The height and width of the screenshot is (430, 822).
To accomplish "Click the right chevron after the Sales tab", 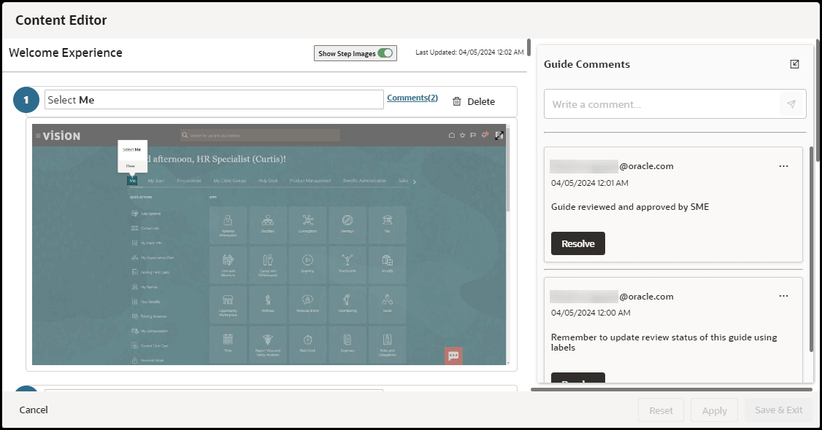I will tap(414, 181).
